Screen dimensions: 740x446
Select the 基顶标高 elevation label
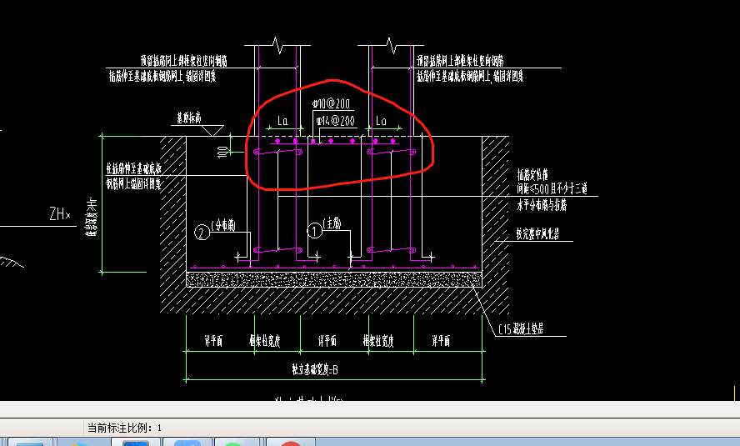coord(189,118)
